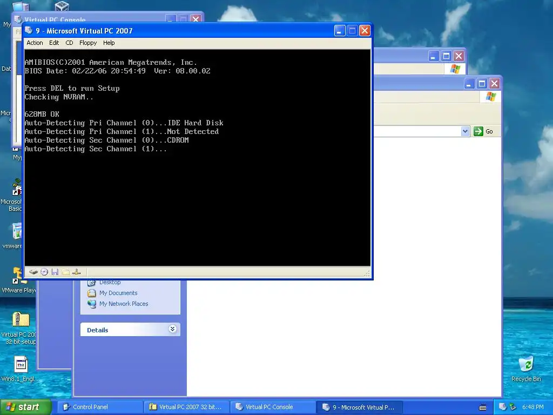Open My Network Places link
Screen dimensions: 553x415
[x=124, y=304]
